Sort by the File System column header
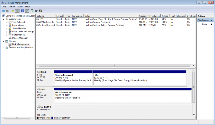Screen dimensions: 215x125 (77, 16)
